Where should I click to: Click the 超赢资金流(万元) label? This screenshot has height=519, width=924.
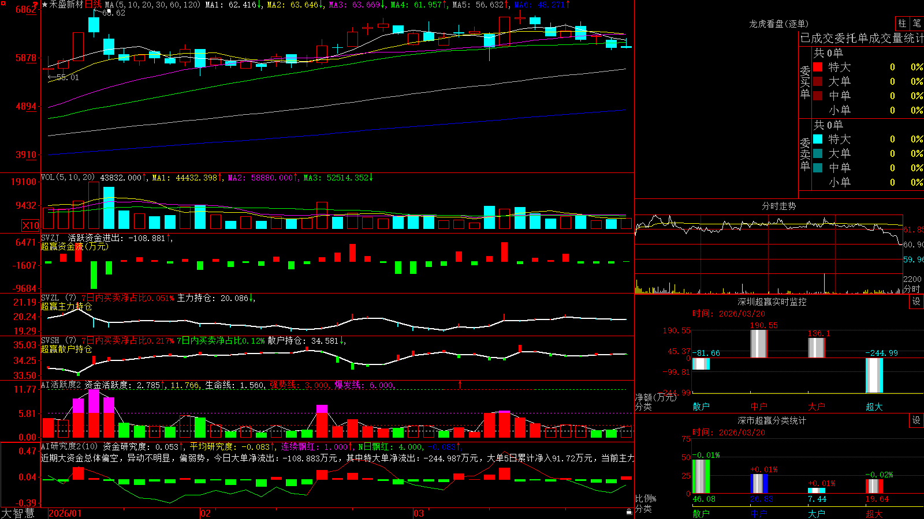pyautogui.click(x=74, y=246)
